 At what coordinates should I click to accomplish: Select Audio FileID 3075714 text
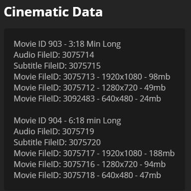point(54,55)
